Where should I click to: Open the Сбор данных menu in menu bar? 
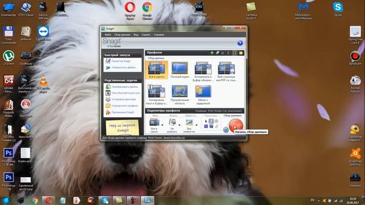click(122, 35)
